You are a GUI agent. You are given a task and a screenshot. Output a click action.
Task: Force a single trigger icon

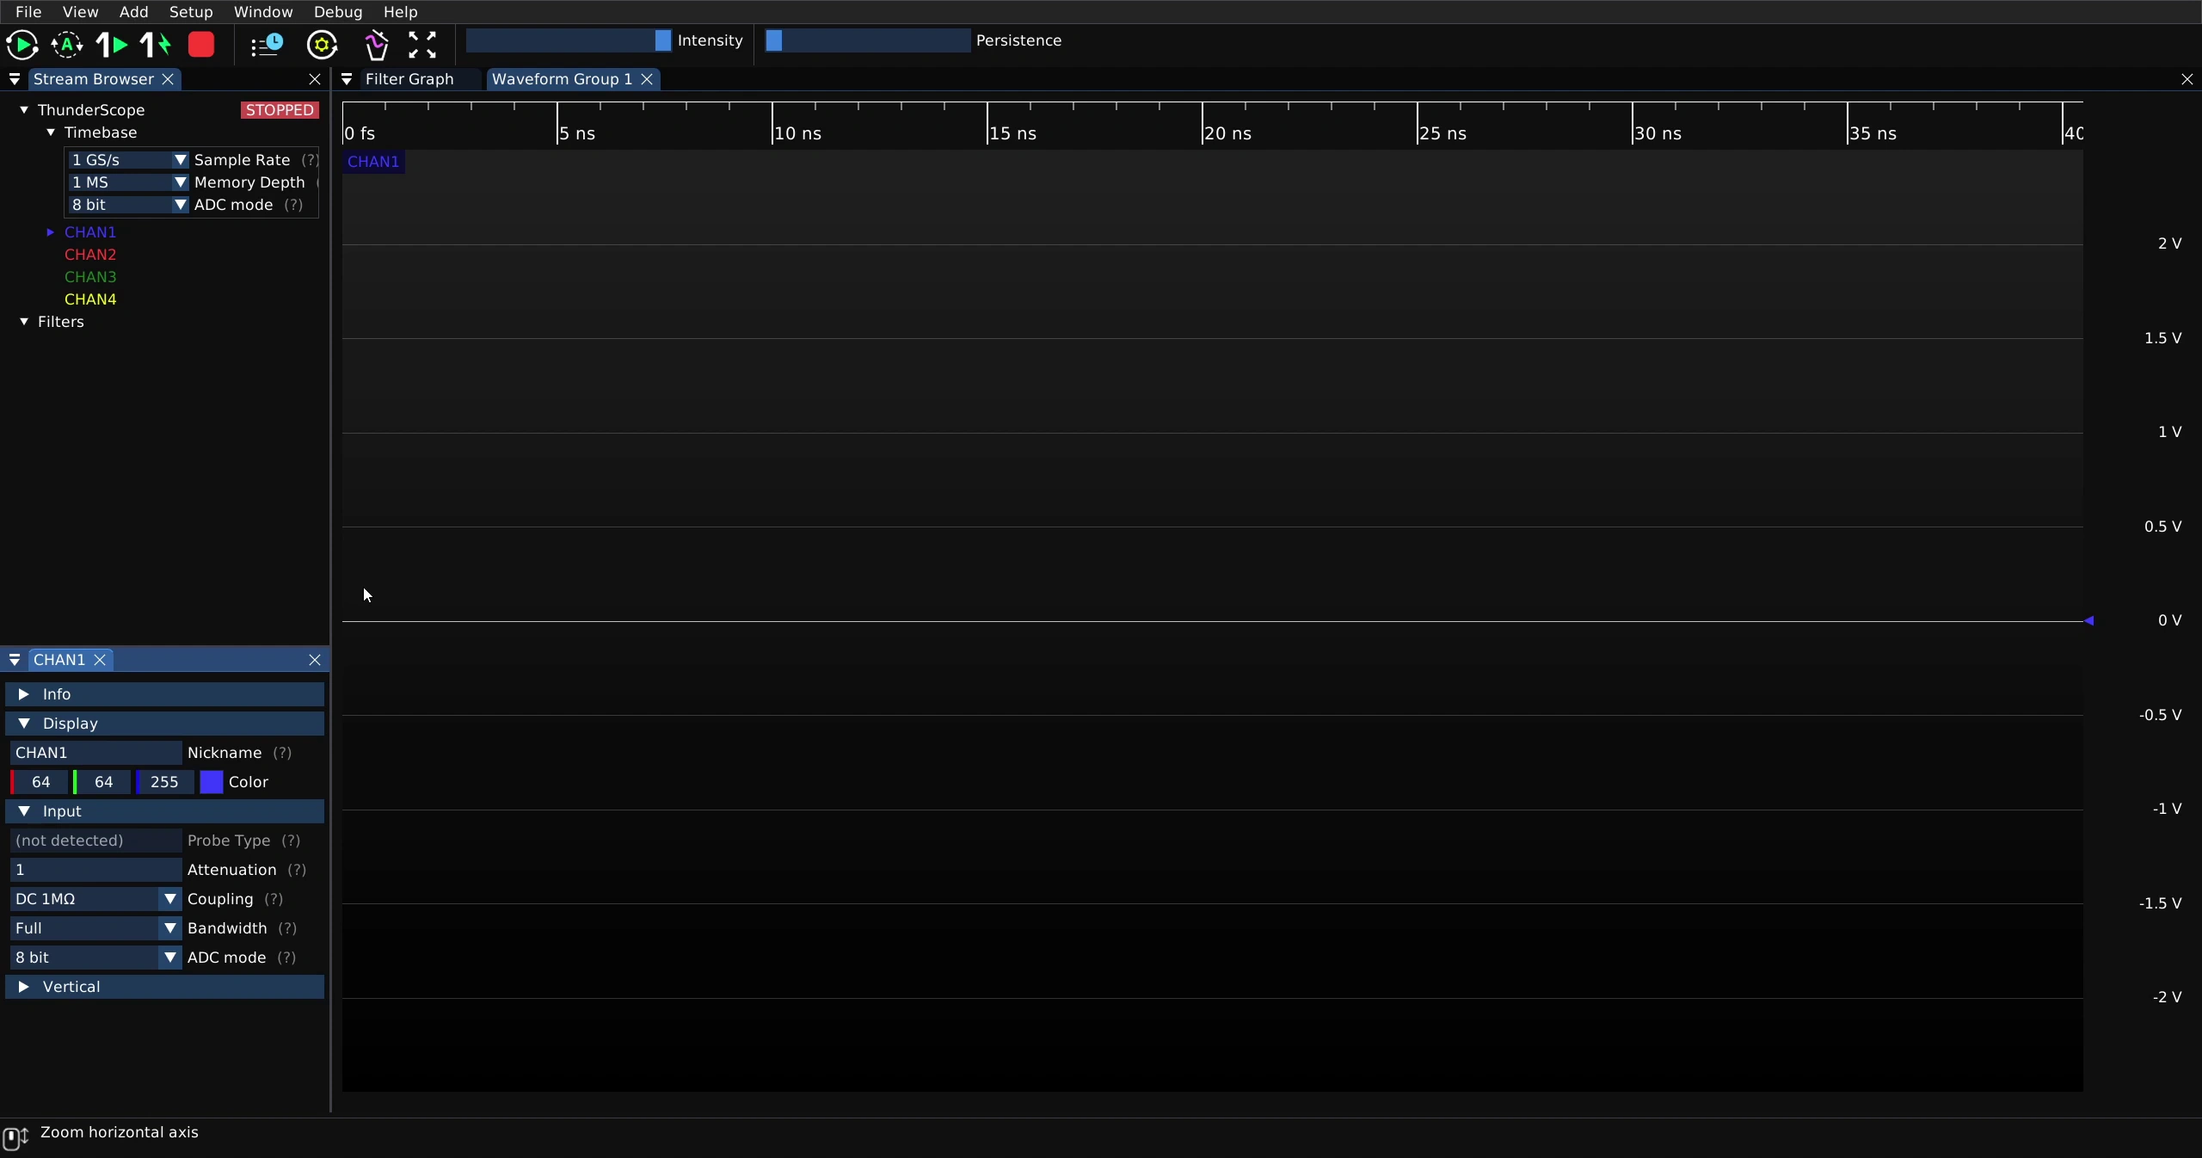pyautogui.click(x=156, y=45)
